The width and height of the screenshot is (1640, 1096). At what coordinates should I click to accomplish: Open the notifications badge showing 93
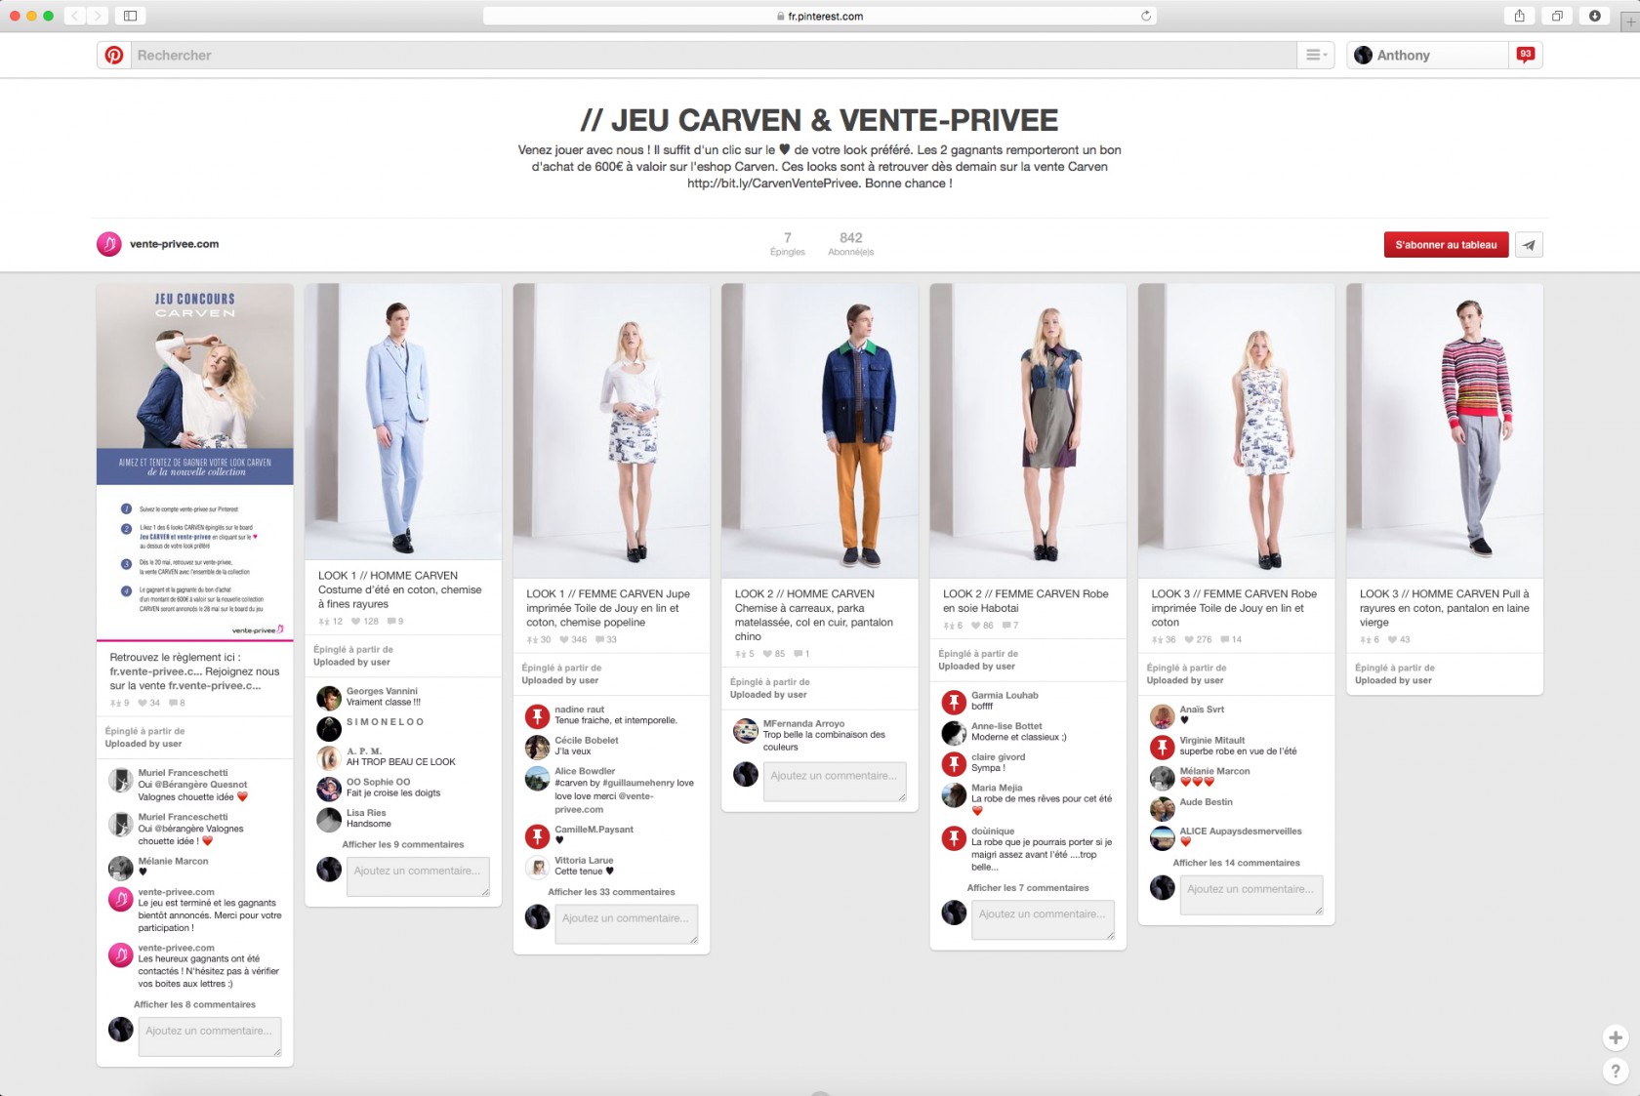click(1525, 56)
